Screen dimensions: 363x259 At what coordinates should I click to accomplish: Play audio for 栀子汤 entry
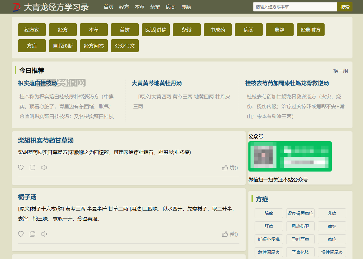point(44,234)
